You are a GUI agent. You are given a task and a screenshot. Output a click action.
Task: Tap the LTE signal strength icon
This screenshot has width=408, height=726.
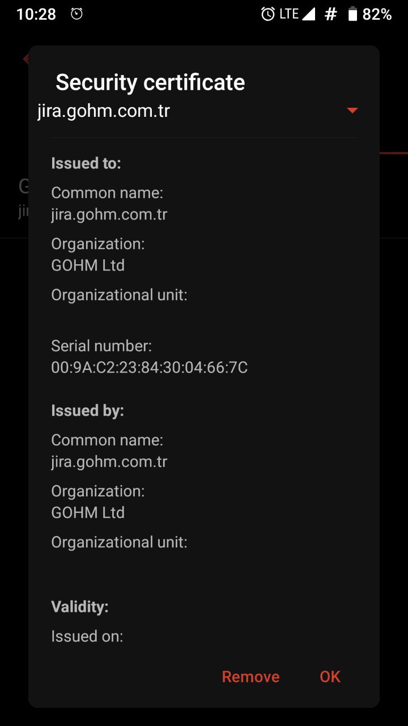308,14
